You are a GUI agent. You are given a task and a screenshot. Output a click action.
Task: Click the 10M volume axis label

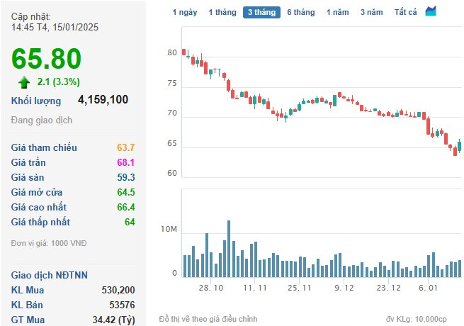coord(169,229)
